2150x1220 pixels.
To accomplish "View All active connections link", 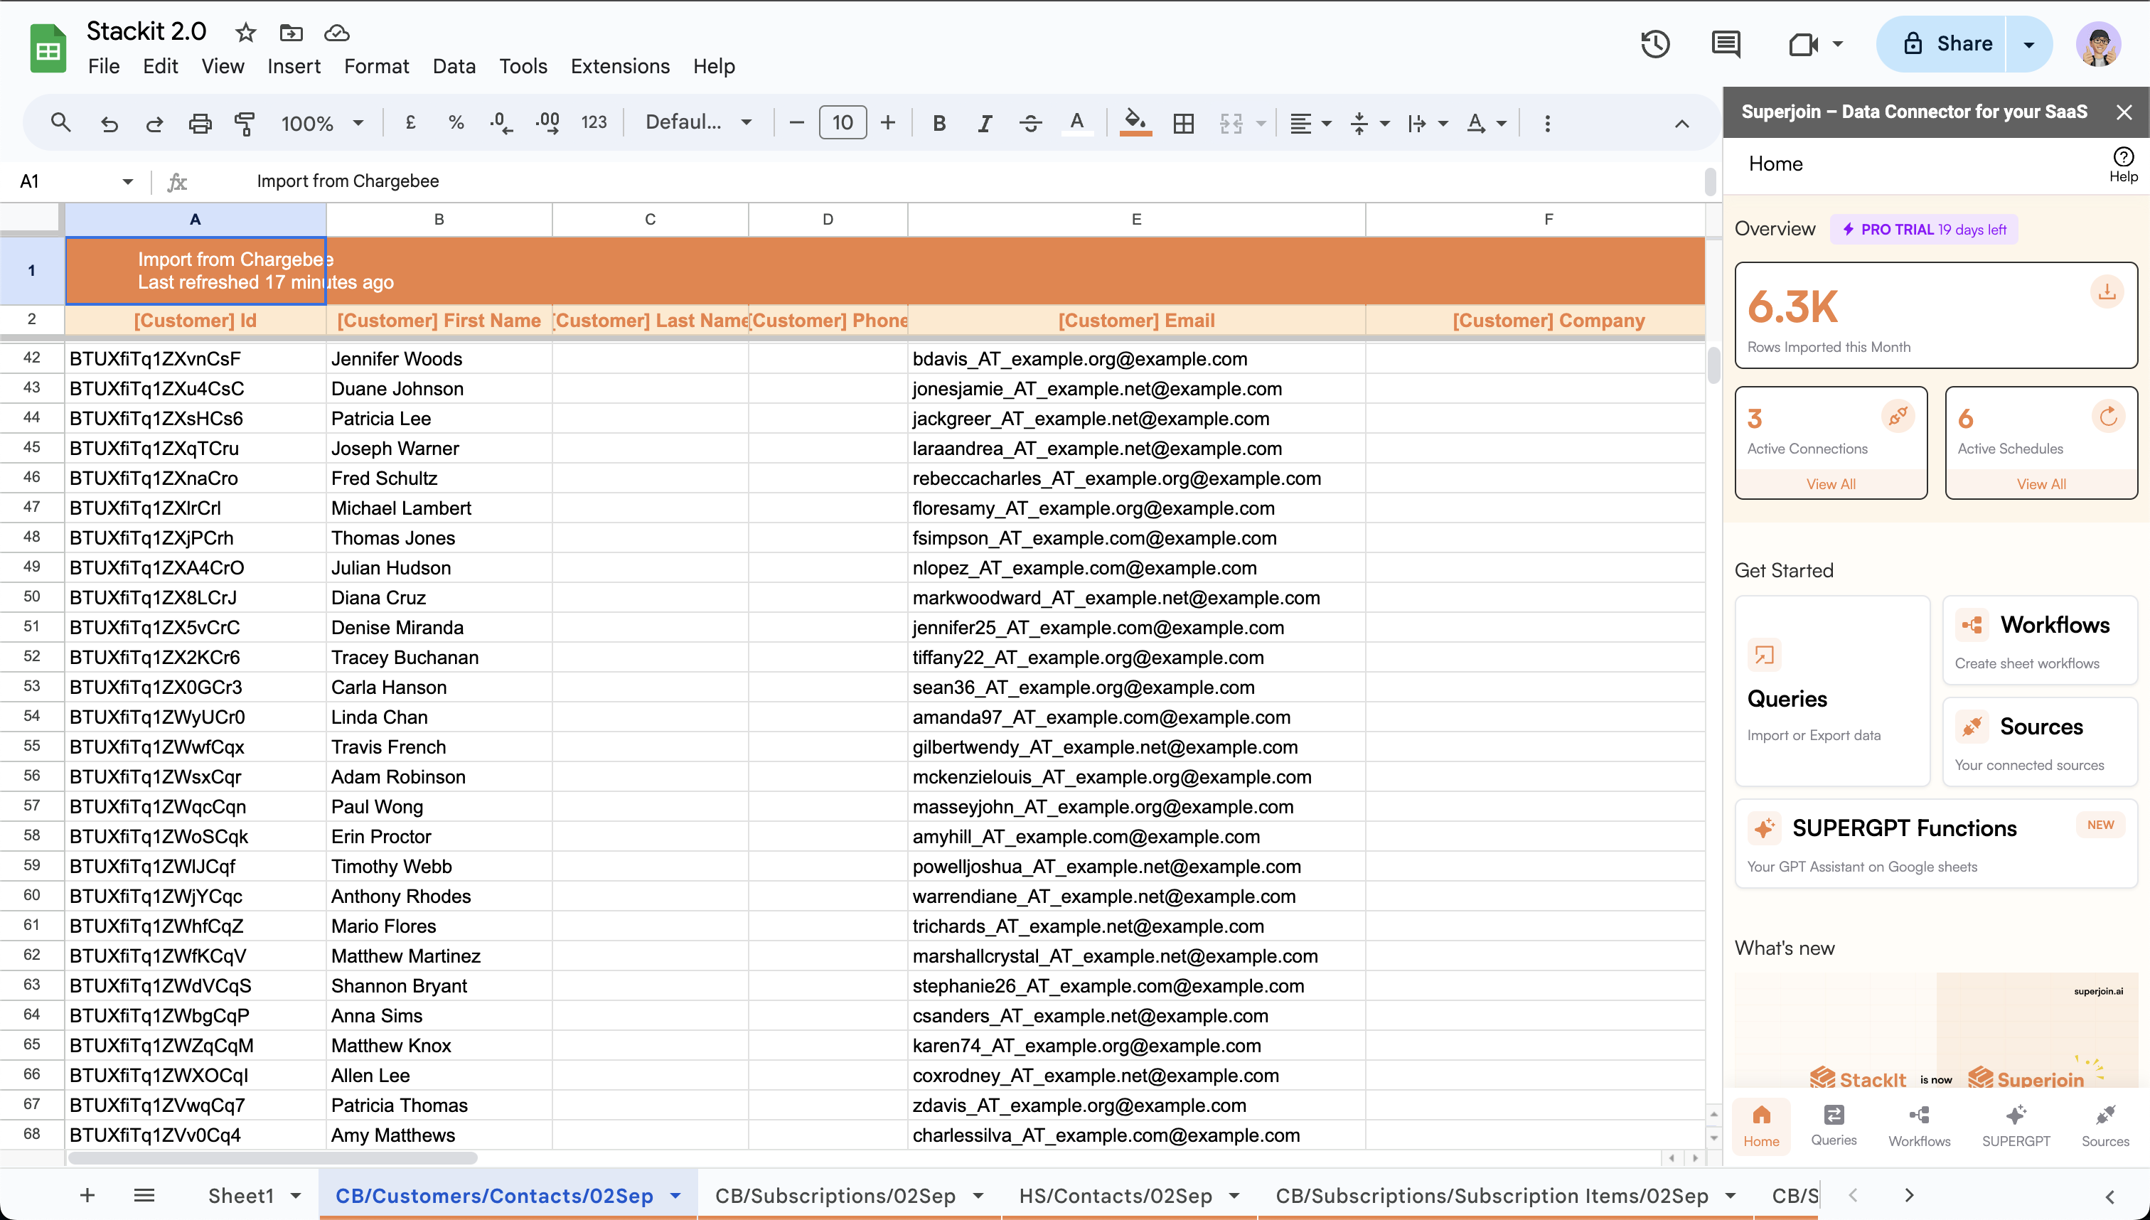I will pos(1831,484).
